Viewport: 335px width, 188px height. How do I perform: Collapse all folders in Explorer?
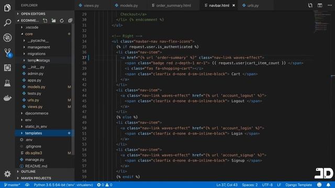tap(70, 20)
